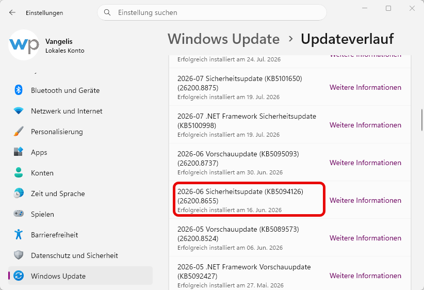Click the Einstellung suchen search field
This screenshot has height=290, width=424.
coord(212,12)
